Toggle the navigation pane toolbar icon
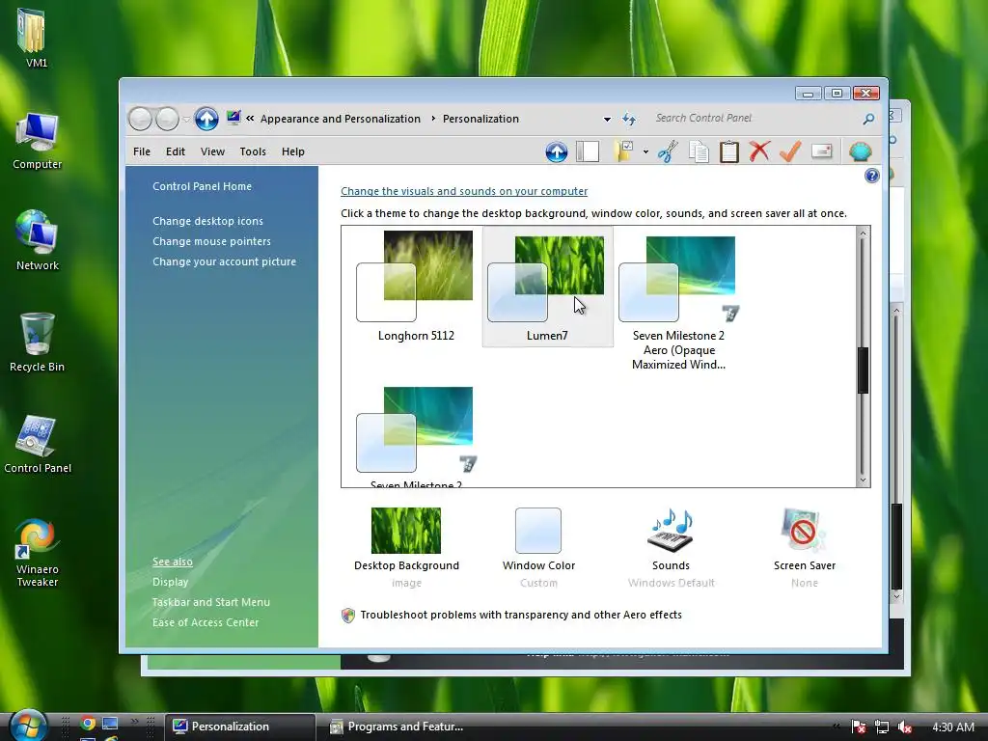The width and height of the screenshot is (988, 741). pos(588,151)
